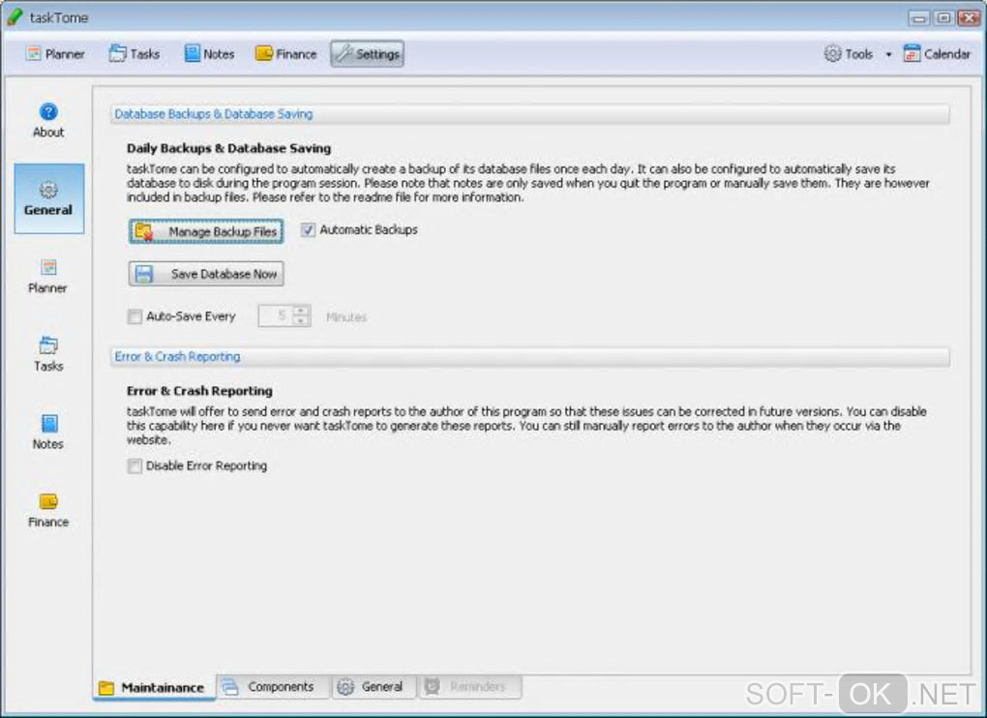Increase auto-save minutes with up arrow

tap(302, 311)
